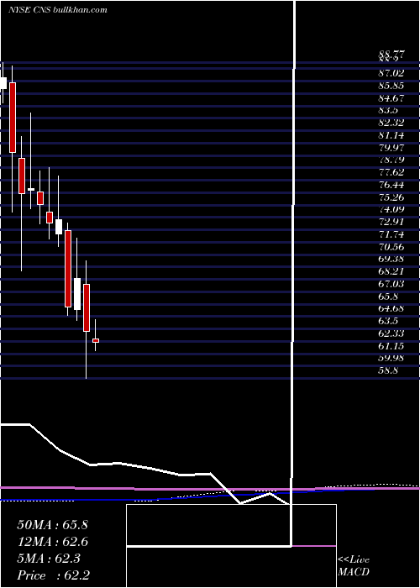
Task: Click the 'Price : 62.2' readout
Action: pyautogui.click(x=53, y=575)
